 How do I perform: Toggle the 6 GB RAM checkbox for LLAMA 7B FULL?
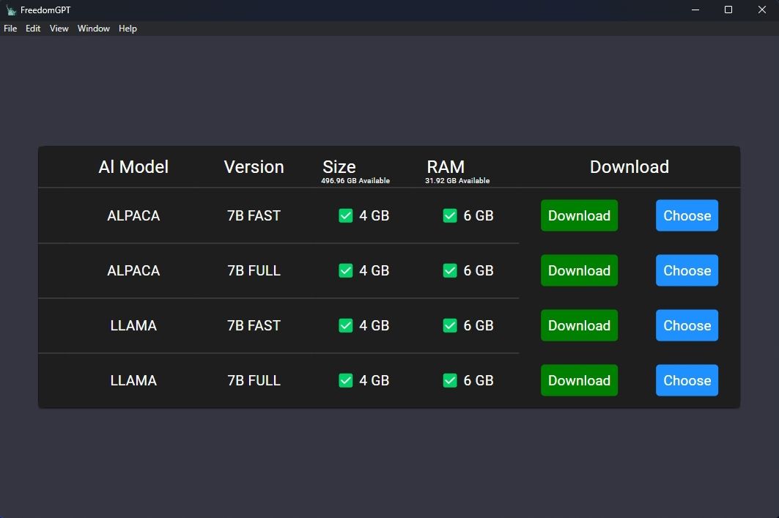pos(450,380)
